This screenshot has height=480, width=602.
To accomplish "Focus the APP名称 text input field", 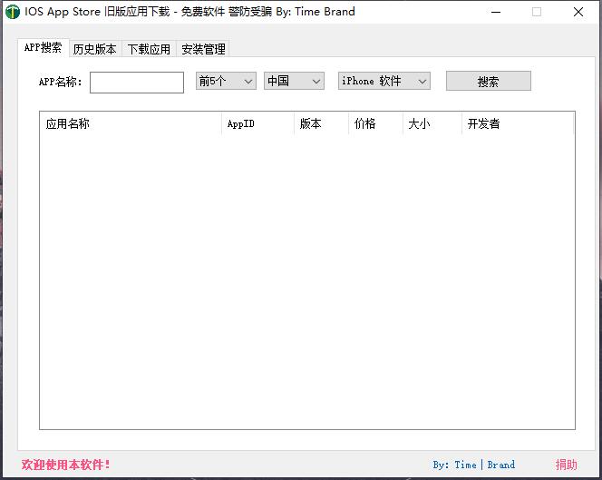I will click(x=137, y=82).
